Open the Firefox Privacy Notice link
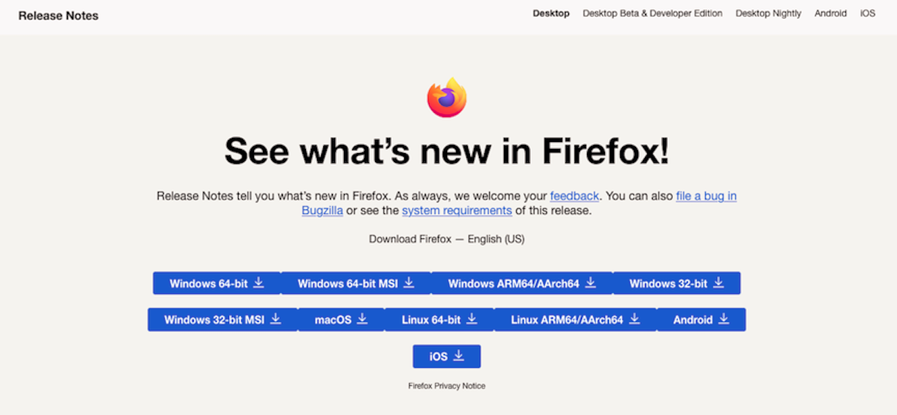The width and height of the screenshot is (897, 415). click(446, 386)
